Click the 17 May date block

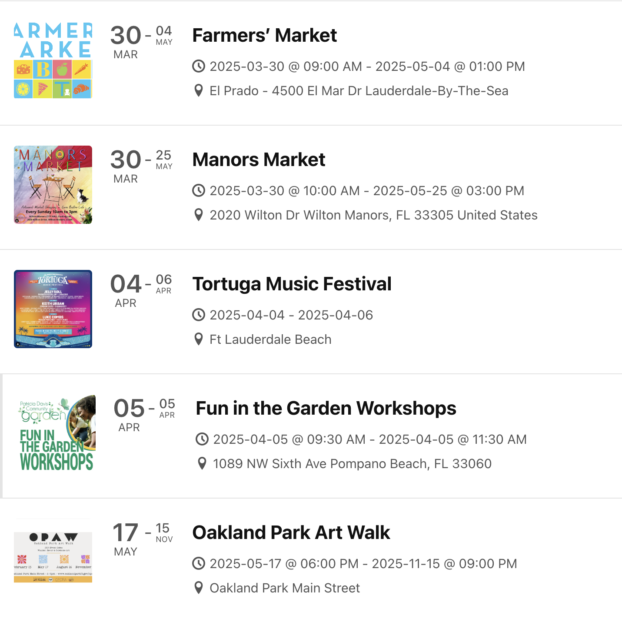coord(126,539)
